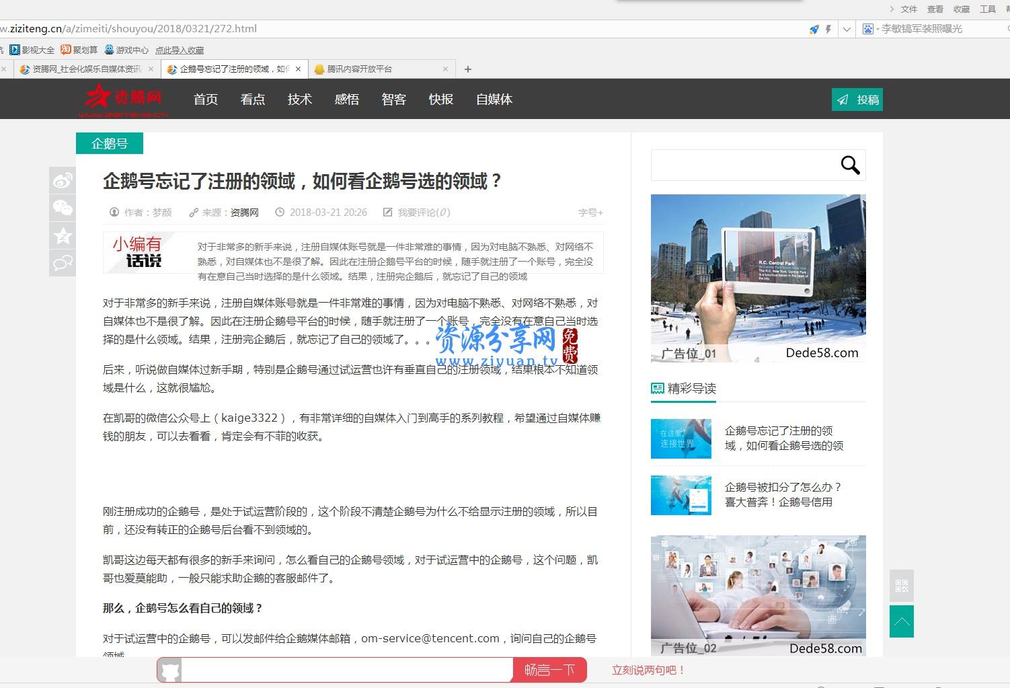Viewport: 1010px width, 688px height.
Task: Click 点此导入收藏 in bookmarks bar
Action: (180, 50)
